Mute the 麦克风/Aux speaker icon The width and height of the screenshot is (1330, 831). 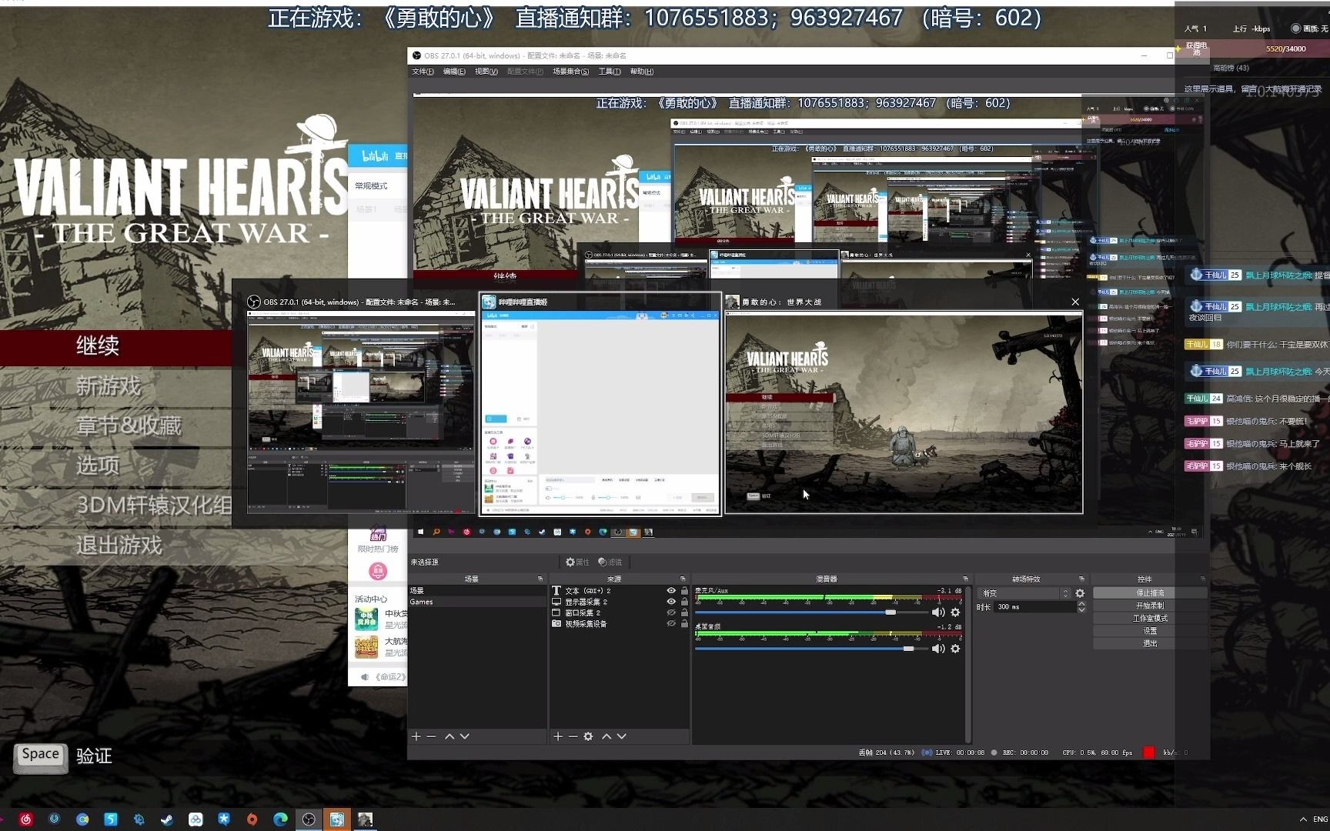pos(938,612)
